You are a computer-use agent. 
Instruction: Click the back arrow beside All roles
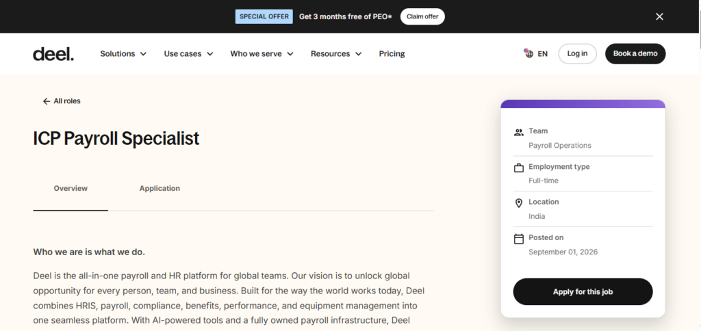point(46,101)
